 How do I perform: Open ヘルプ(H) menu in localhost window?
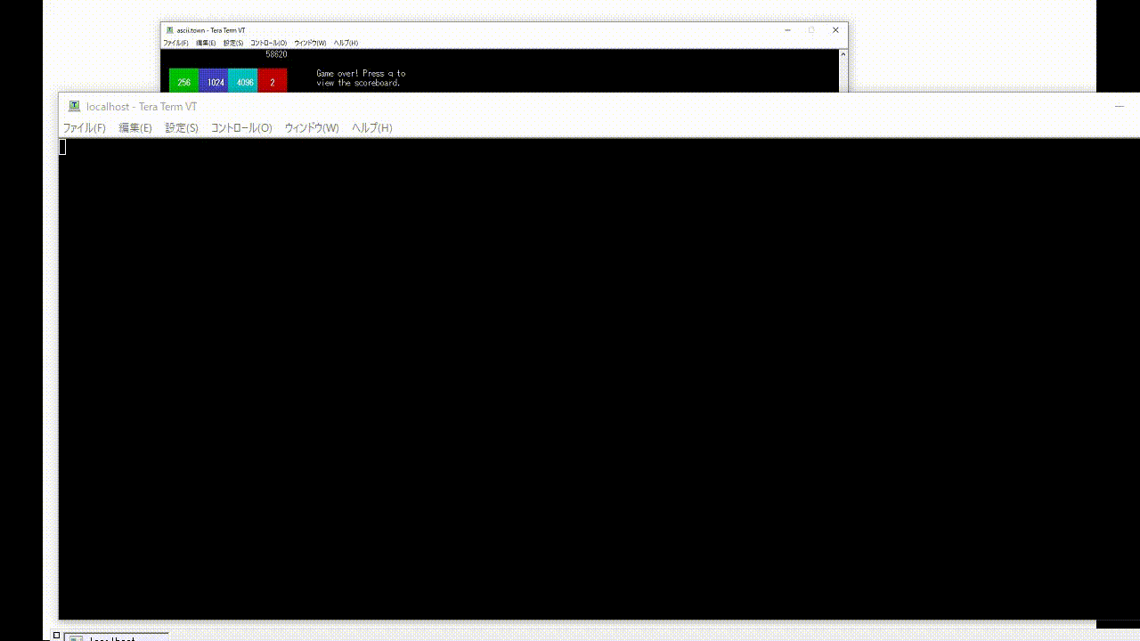pos(372,128)
